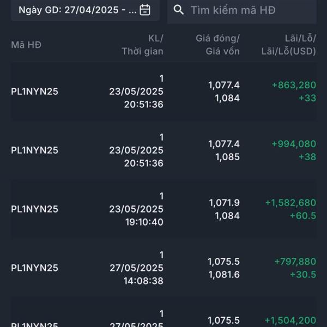Open the 'Ngày GD: 27/04/2025' date range picker
327x327 pixels.
(86, 10)
